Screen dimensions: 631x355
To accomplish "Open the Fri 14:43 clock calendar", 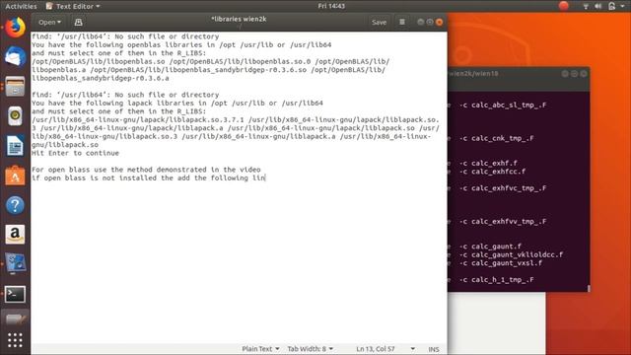I will point(331,6).
